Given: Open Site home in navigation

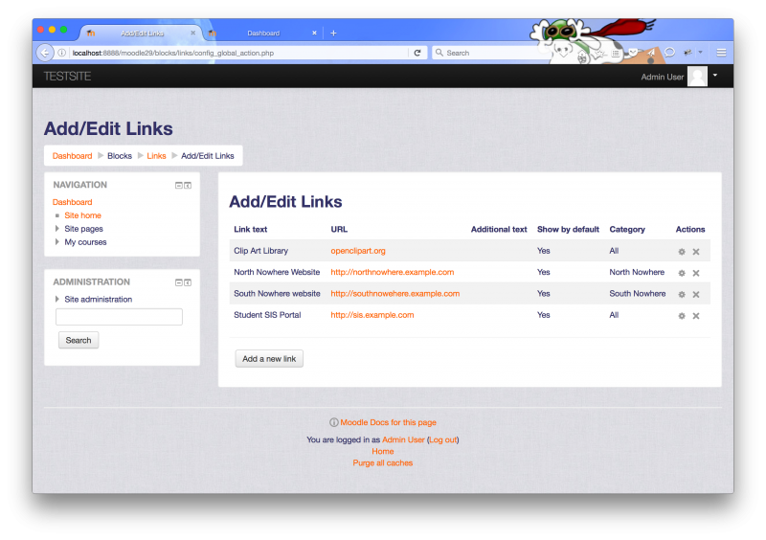Looking at the screenshot, I should (82, 215).
